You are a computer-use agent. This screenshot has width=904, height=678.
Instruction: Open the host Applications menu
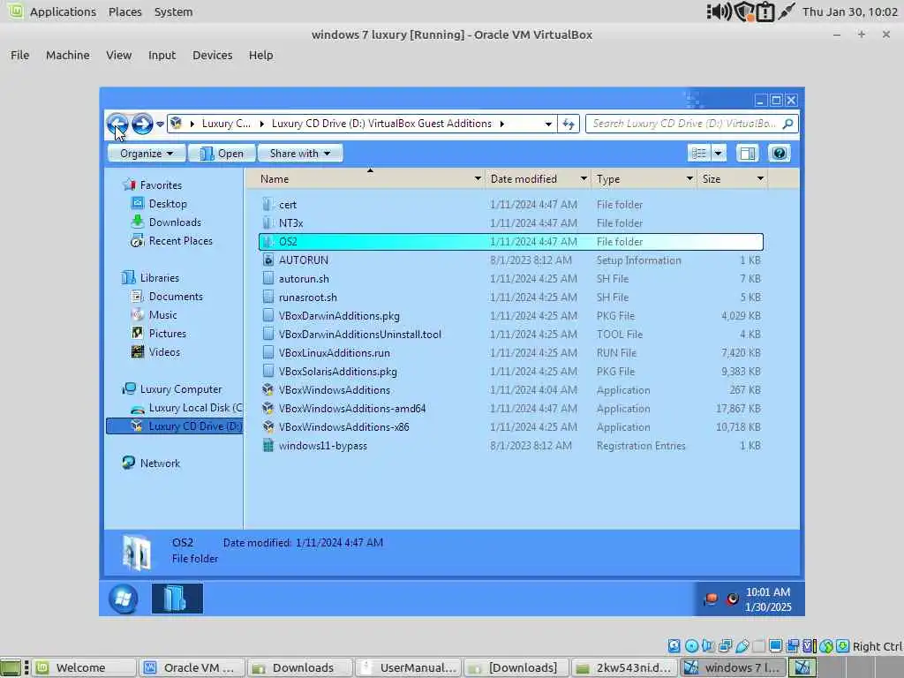coord(63,11)
